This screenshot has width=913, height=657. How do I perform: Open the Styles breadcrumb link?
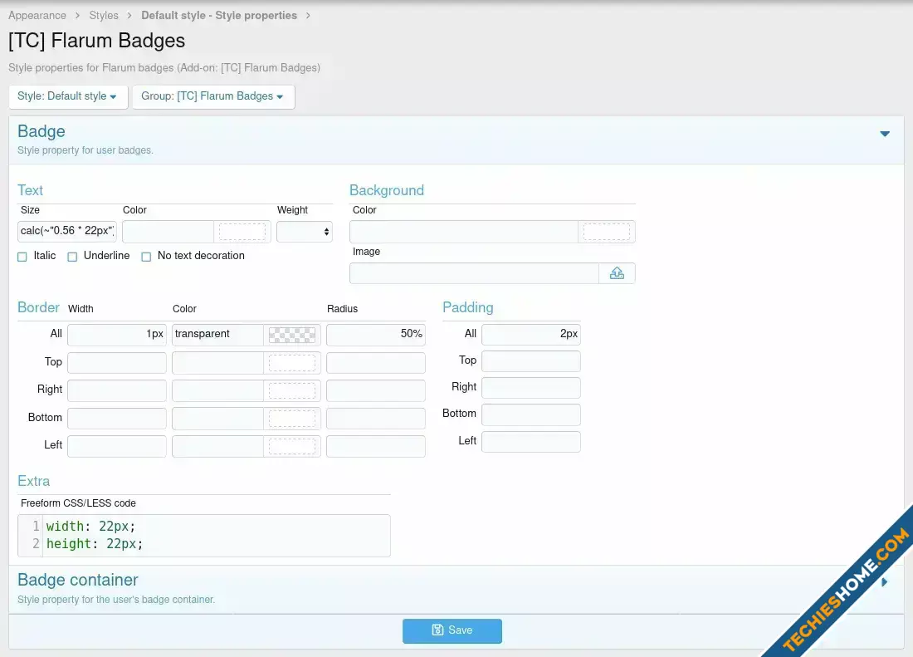(104, 15)
